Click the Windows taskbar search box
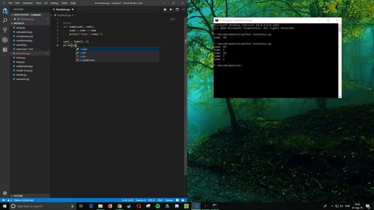374x210 pixels. (x=43, y=206)
